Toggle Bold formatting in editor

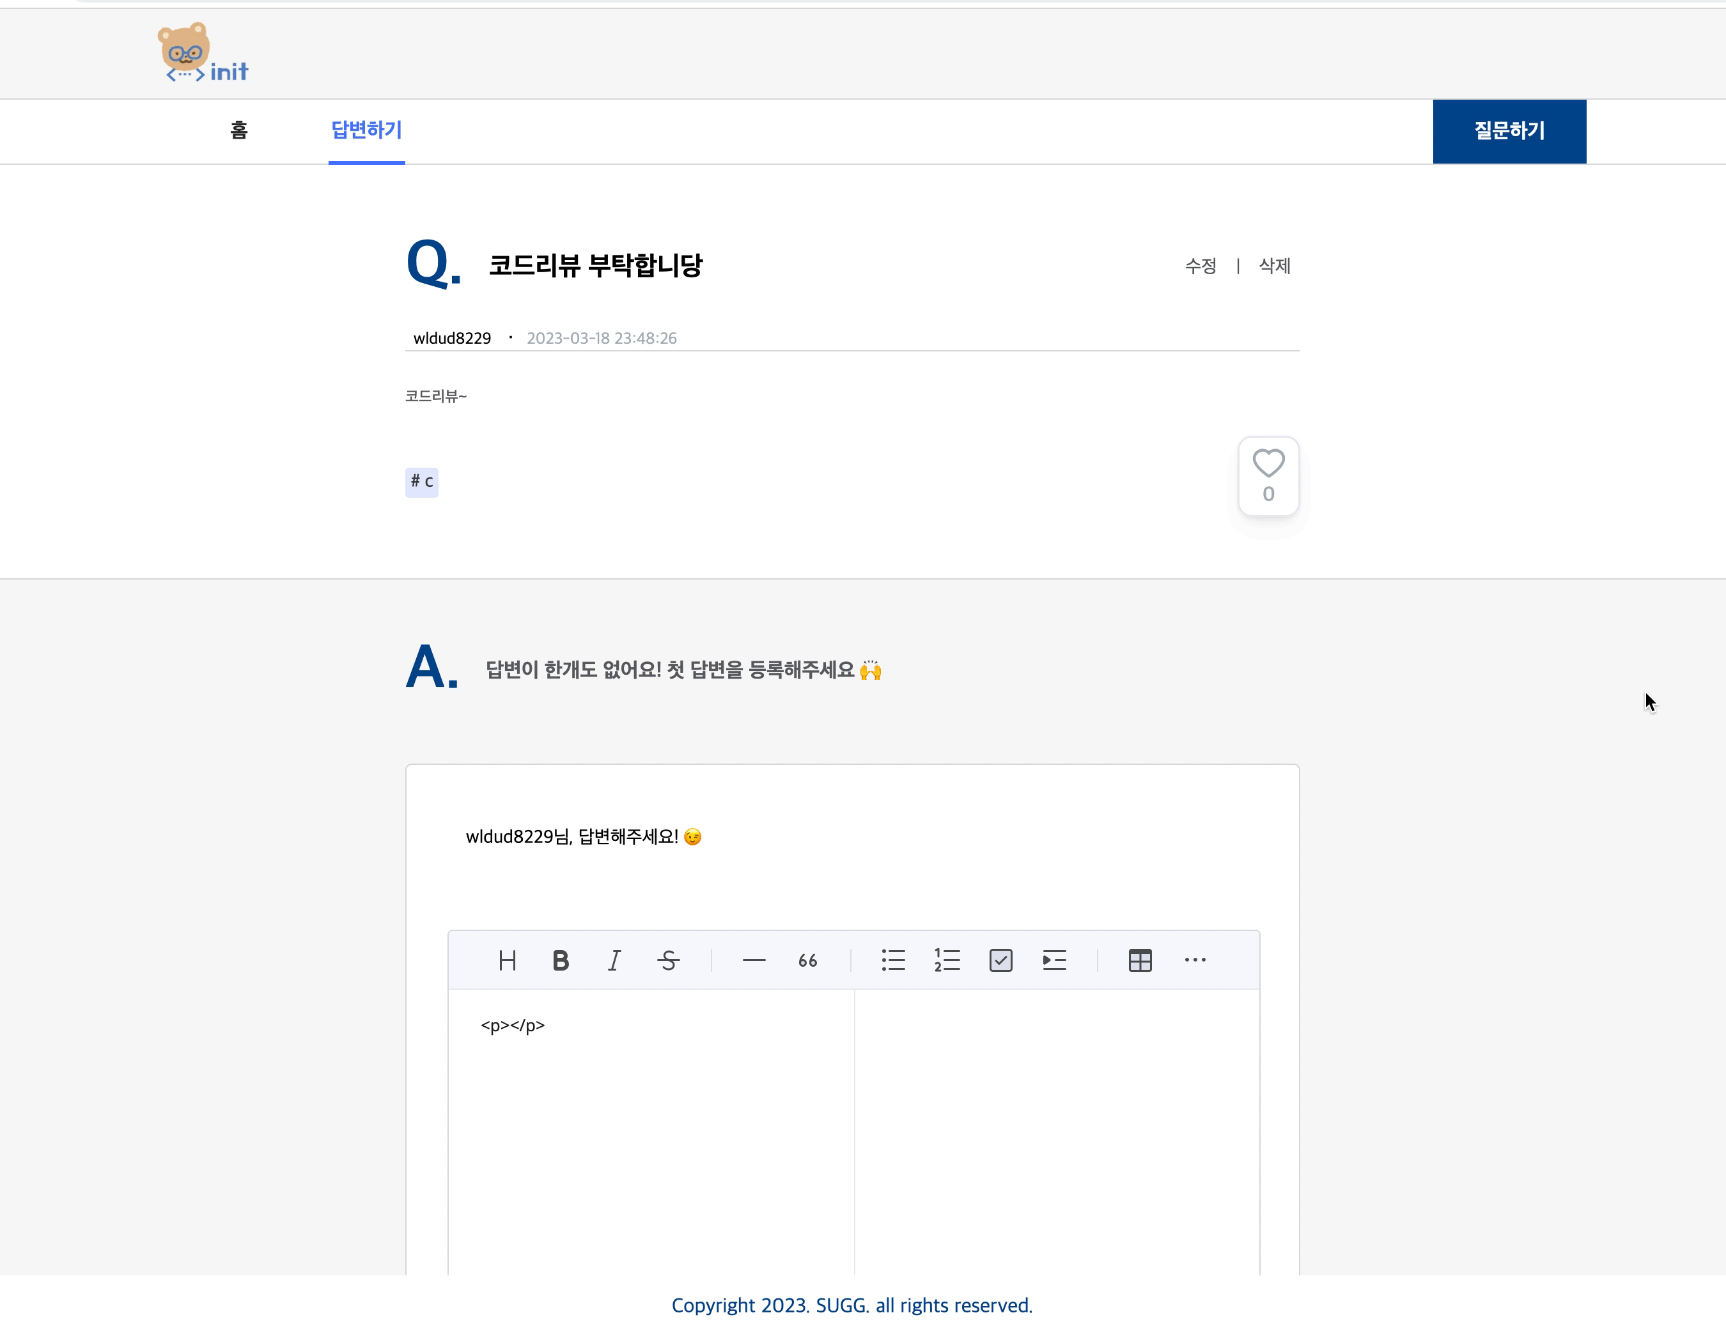(561, 960)
